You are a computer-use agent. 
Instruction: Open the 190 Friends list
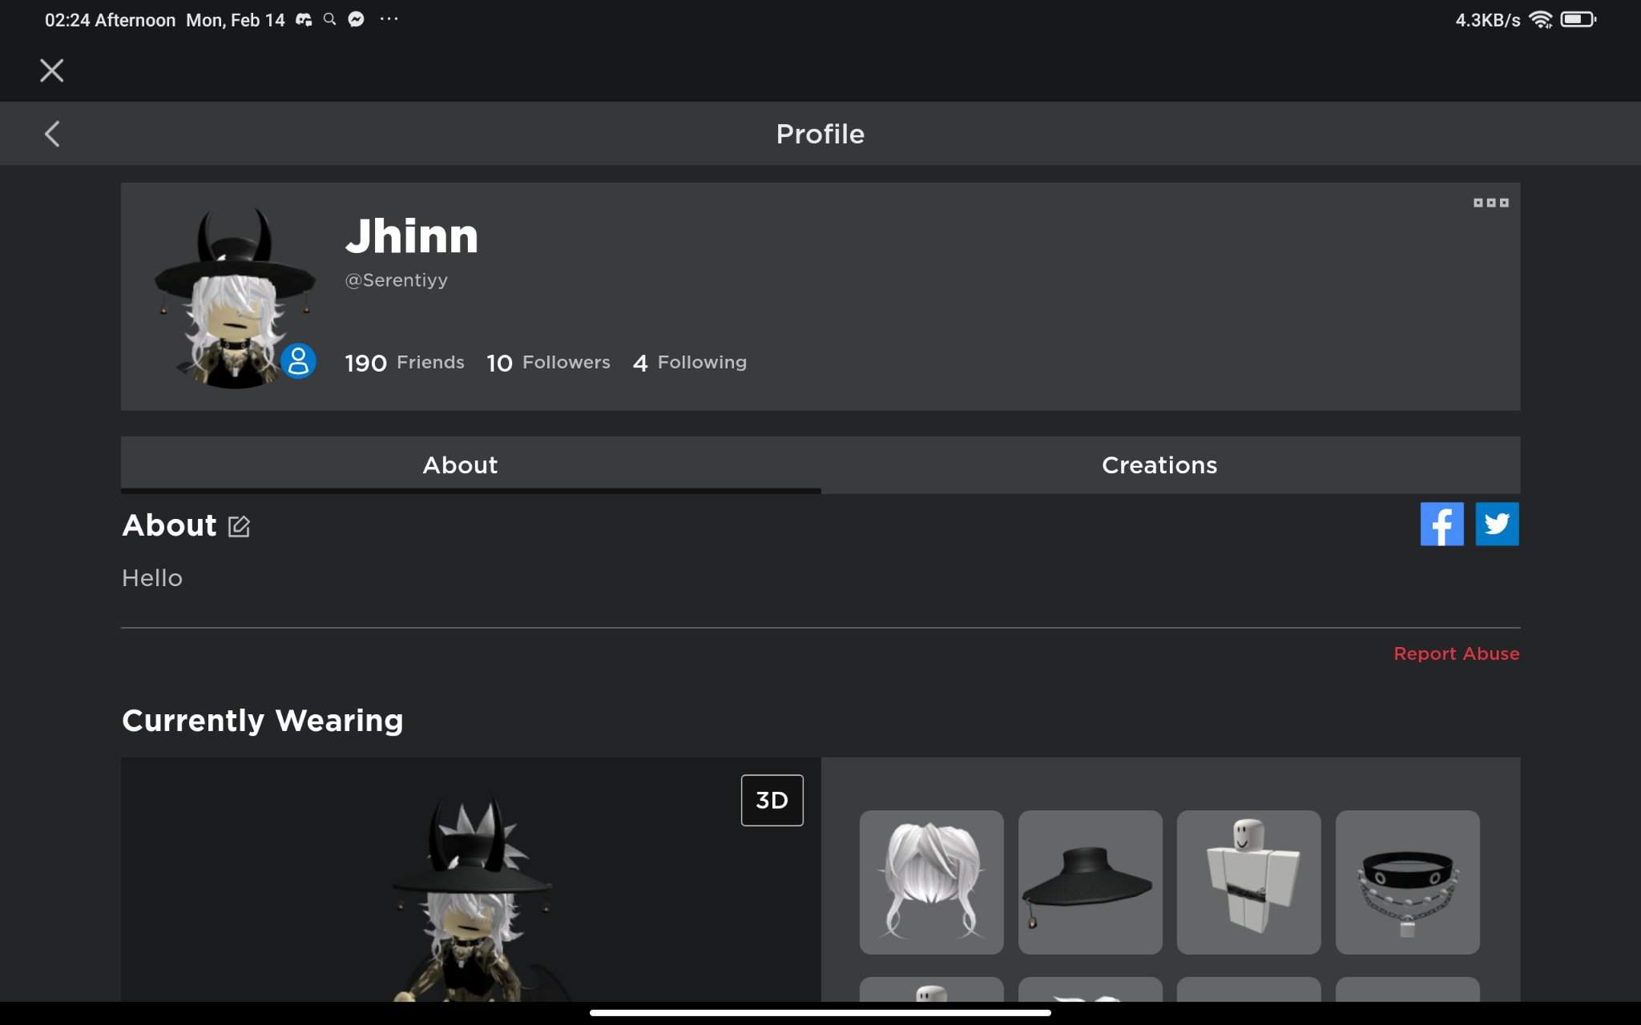[405, 363]
